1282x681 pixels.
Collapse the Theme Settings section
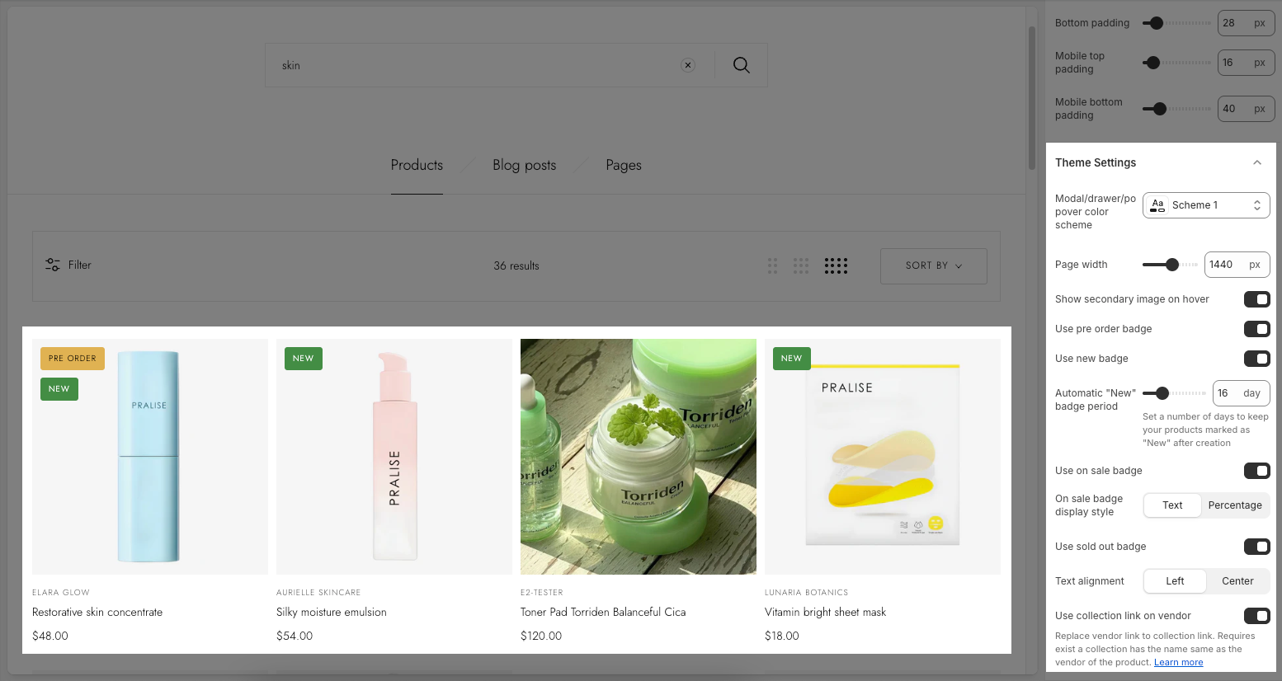click(x=1256, y=162)
